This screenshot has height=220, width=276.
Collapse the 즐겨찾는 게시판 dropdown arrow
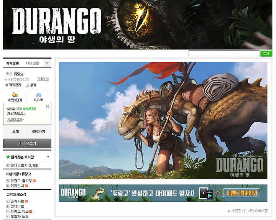click(48, 157)
